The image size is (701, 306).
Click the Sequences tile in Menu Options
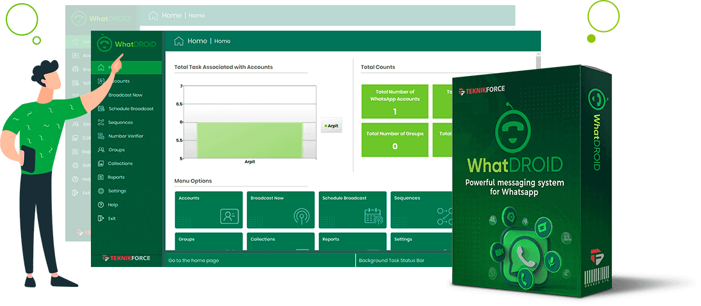(x=423, y=210)
